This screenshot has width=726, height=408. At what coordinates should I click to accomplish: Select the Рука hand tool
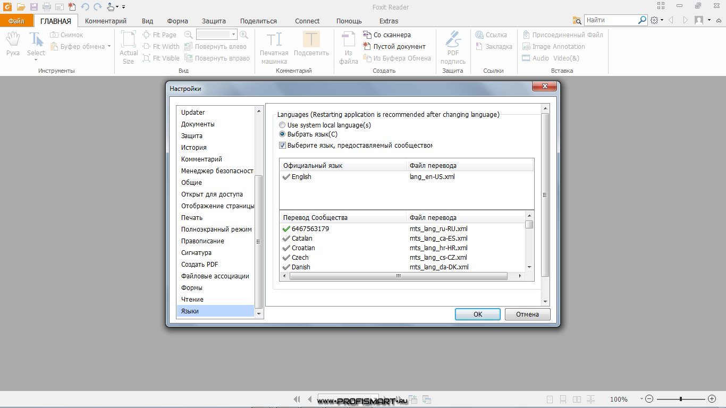(x=13, y=44)
